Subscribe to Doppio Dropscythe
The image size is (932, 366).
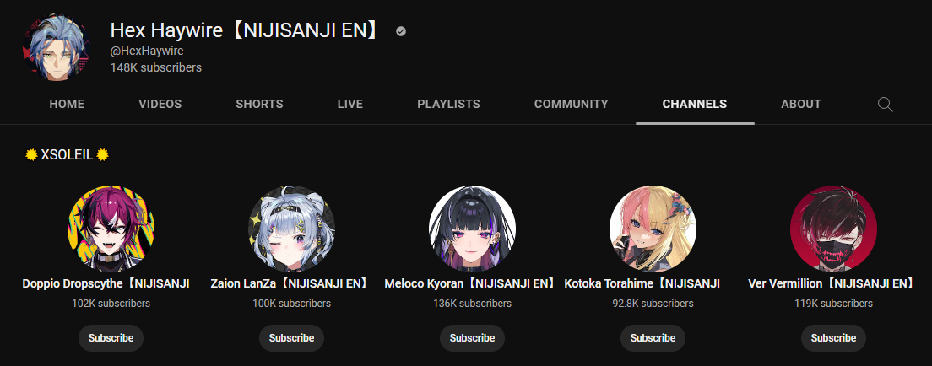pyautogui.click(x=111, y=338)
